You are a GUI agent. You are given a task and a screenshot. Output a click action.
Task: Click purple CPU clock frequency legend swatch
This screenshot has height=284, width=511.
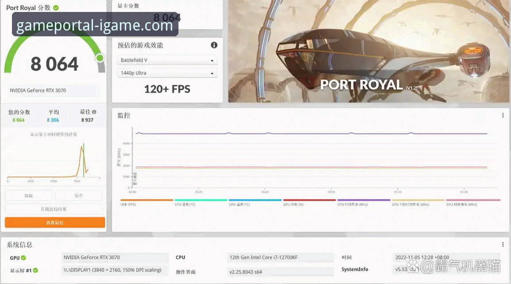coord(364,200)
